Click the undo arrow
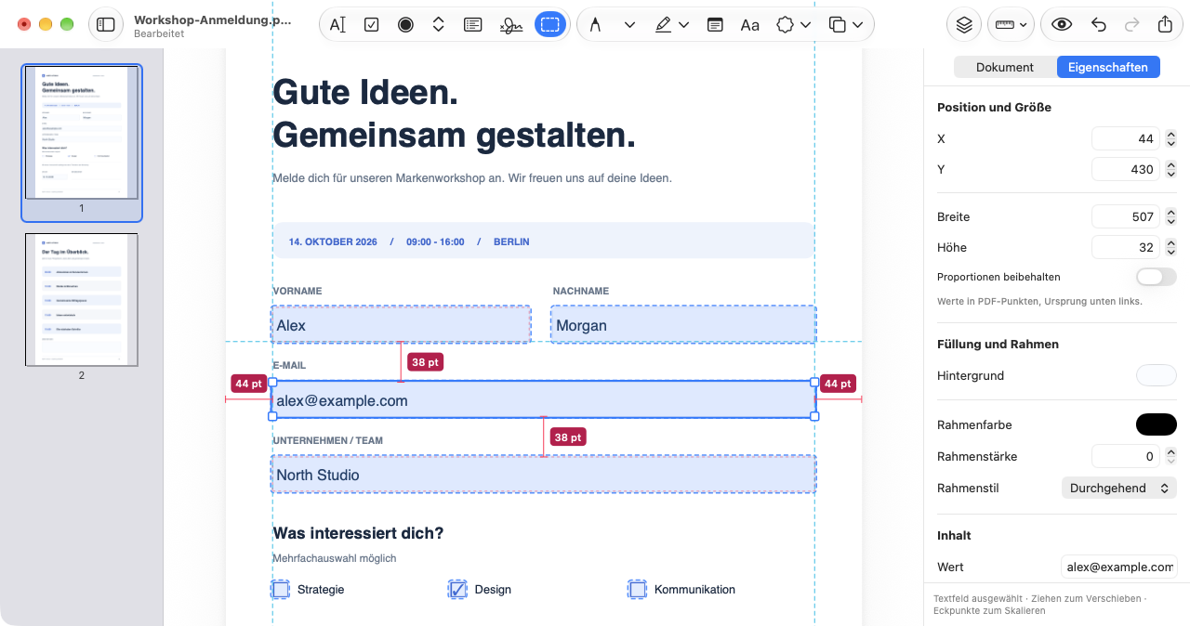The height and width of the screenshot is (626, 1190). pos(1099,25)
